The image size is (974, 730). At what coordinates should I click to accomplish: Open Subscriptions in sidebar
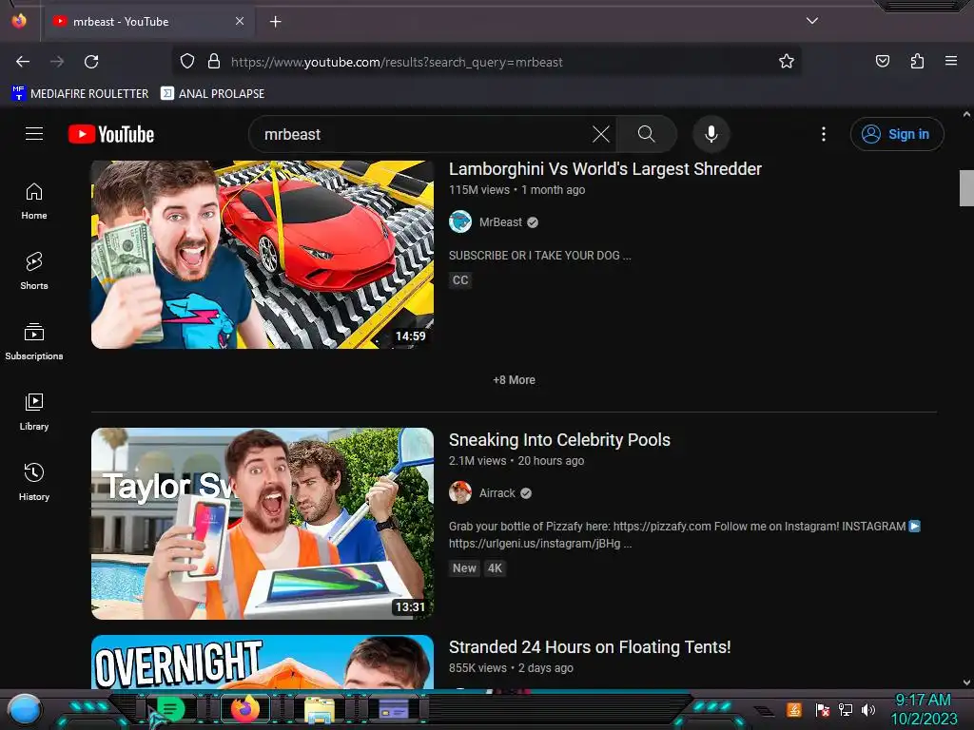click(34, 342)
